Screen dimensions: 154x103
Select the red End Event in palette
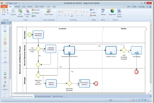coord(5,43)
